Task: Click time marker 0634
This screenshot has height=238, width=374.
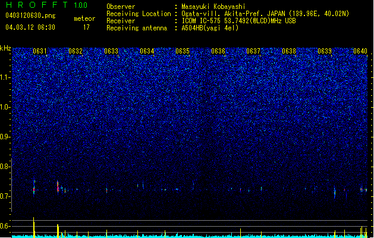Action: pos(147,51)
